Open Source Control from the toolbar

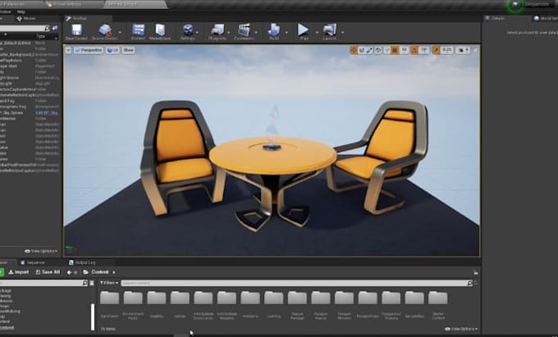pyautogui.click(x=105, y=30)
